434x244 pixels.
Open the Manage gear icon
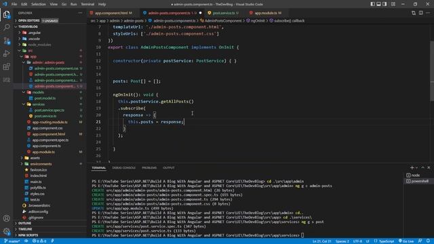(6, 231)
